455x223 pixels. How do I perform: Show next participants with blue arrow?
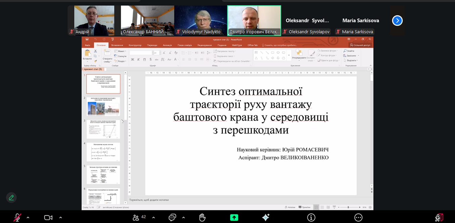(397, 20)
